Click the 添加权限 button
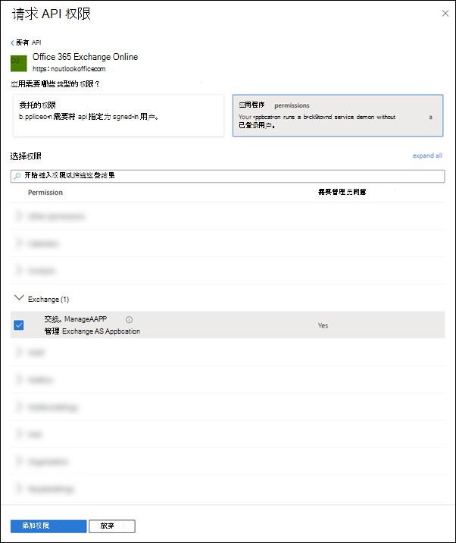Image resolution: width=456 pixels, height=543 pixels. tap(48, 526)
